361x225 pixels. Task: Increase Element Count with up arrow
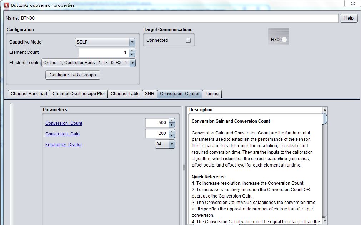click(132, 50)
